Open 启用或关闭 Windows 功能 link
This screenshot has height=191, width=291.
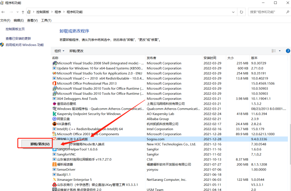pyautogui.click(x=24, y=45)
